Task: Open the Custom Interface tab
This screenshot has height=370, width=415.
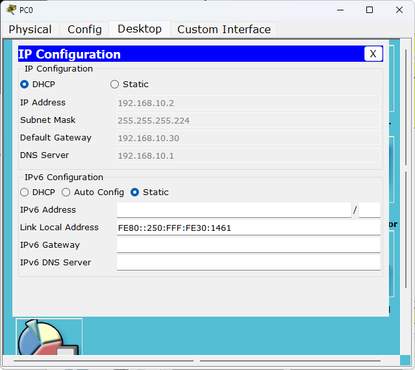Action: coord(224,29)
